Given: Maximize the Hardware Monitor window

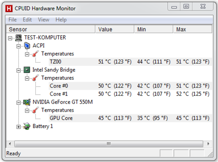Looking at the screenshot, I should [186, 7].
